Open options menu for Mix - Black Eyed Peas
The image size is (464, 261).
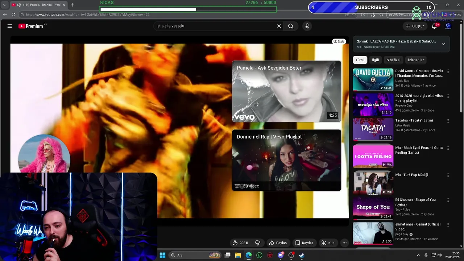448,148
